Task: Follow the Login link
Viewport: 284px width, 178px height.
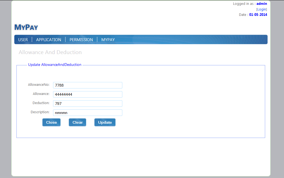Action: click(x=262, y=9)
